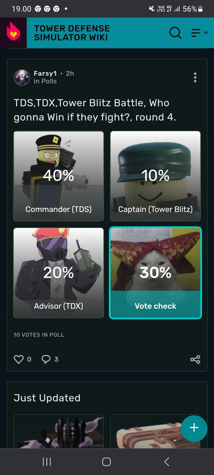
Task: Tap the Android back navigation arrow
Action: point(167,462)
